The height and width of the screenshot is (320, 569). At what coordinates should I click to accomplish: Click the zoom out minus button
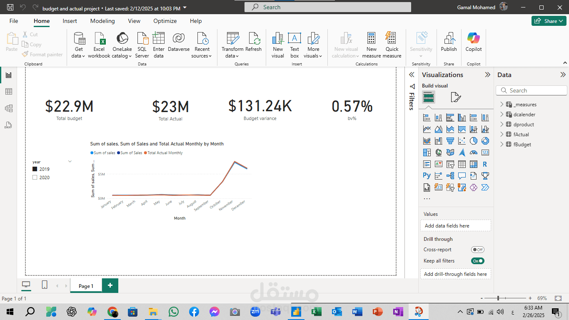(482, 298)
